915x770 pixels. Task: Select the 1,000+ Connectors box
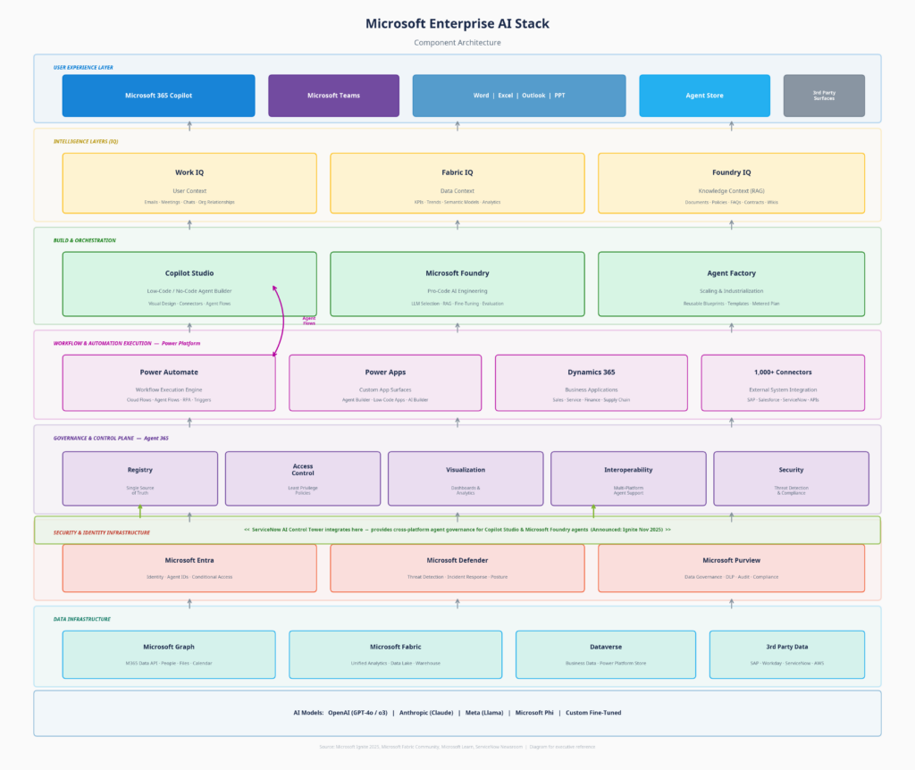(x=783, y=382)
